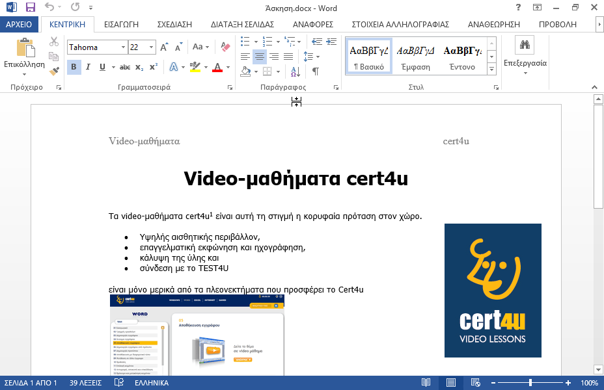
Task: Apply numbered list formatting
Action: coord(267,42)
